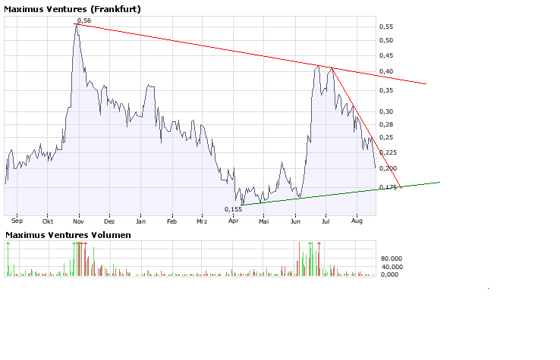Image resolution: width=560 pixels, height=360 pixels.
Task: Click the 0,40 price axis value
Action: [x=386, y=71]
